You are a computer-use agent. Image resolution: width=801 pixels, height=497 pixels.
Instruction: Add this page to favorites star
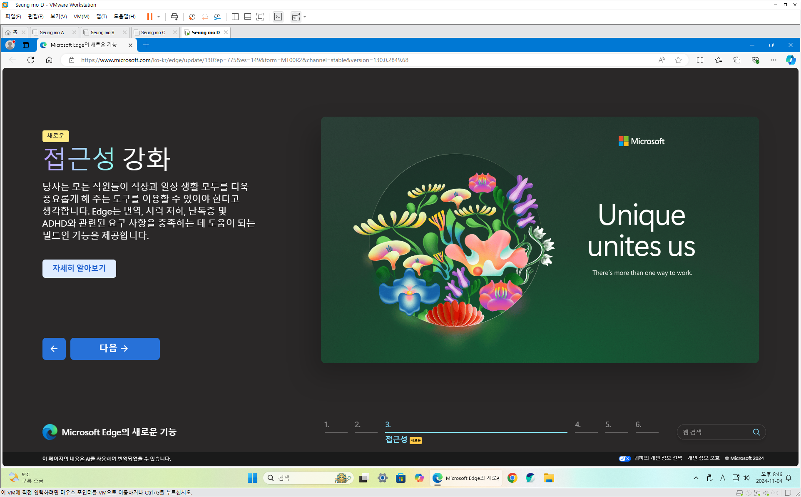click(678, 60)
